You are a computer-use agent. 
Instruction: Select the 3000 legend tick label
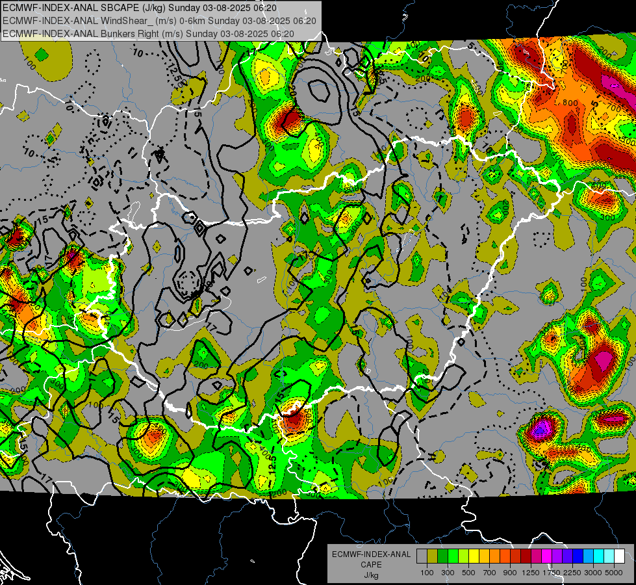click(x=593, y=573)
